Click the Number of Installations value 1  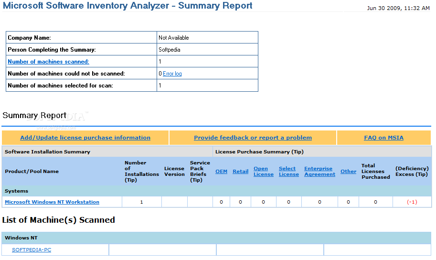[x=141, y=202]
